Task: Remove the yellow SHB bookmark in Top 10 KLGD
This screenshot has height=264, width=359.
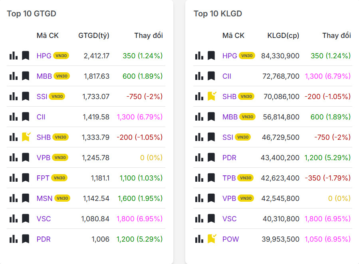Action: click(212, 96)
